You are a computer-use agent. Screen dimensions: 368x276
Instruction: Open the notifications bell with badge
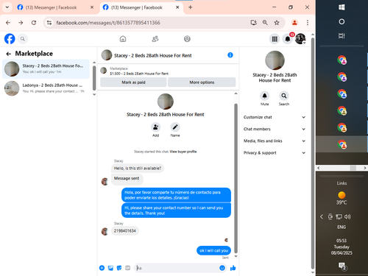click(288, 39)
